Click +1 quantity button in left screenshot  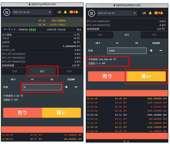pyautogui.click(x=32, y=79)
